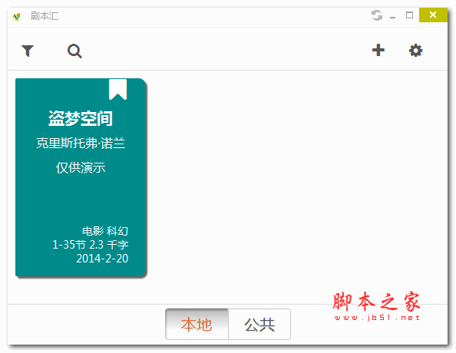Open the filter funnel icon
The height and width of the screenshot is (353, 456).
click(28, 51)
